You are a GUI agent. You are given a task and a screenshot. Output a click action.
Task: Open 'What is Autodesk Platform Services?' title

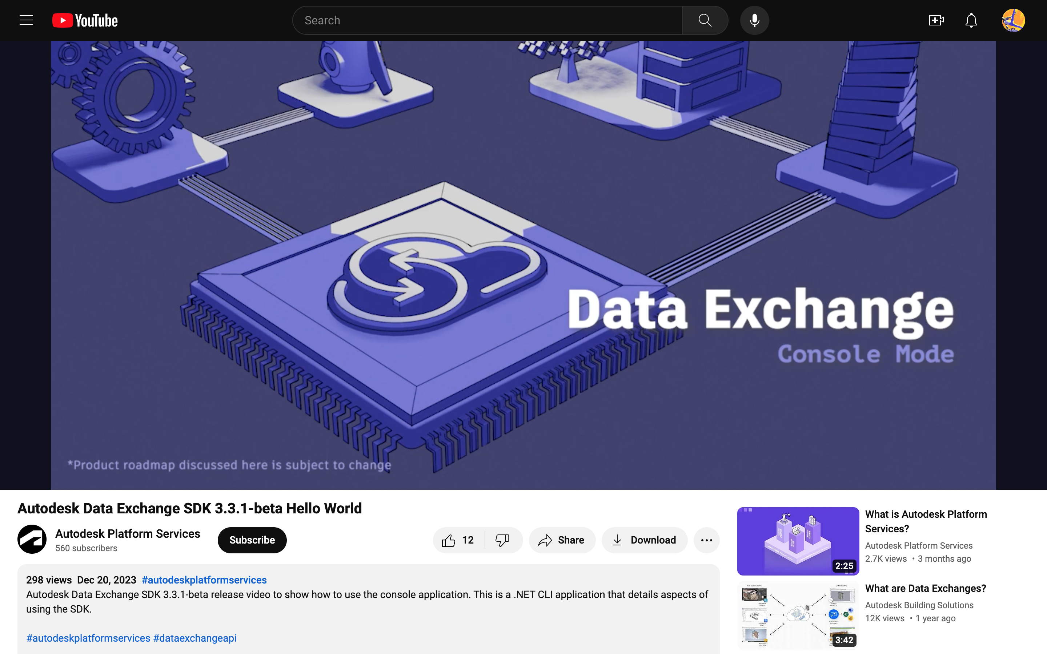pyautogui.click(x=926, y=521)
